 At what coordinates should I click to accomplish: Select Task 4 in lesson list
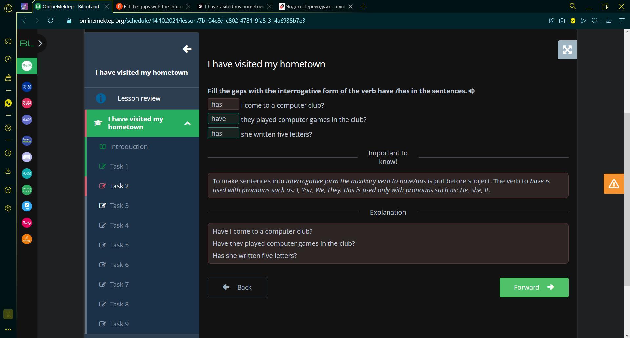click(x=143, y=225)
